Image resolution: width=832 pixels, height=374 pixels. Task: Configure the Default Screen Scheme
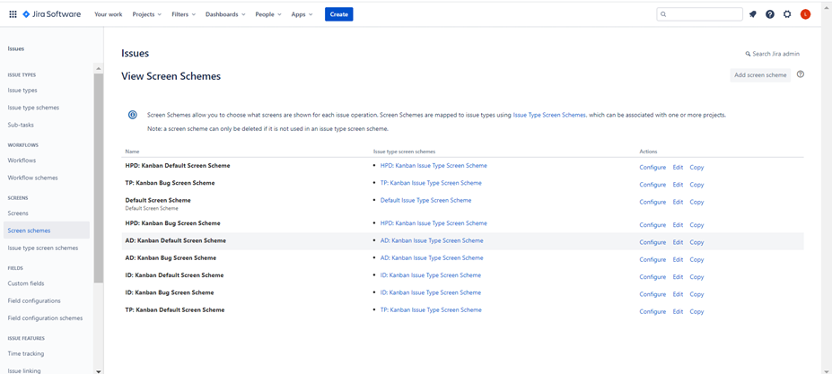(652, 202)
